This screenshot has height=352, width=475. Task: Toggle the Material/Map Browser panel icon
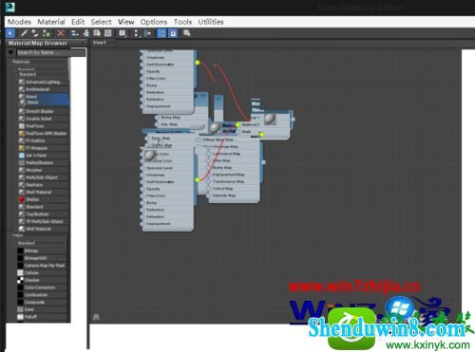[161, 33]
